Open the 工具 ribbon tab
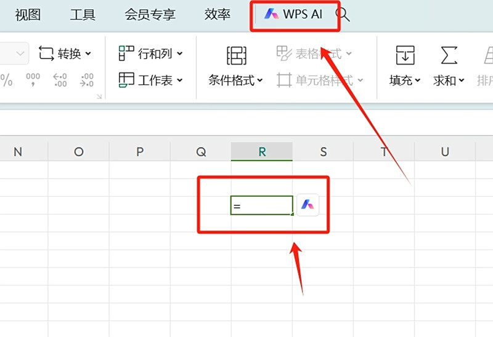 click(x=83, y=15)
